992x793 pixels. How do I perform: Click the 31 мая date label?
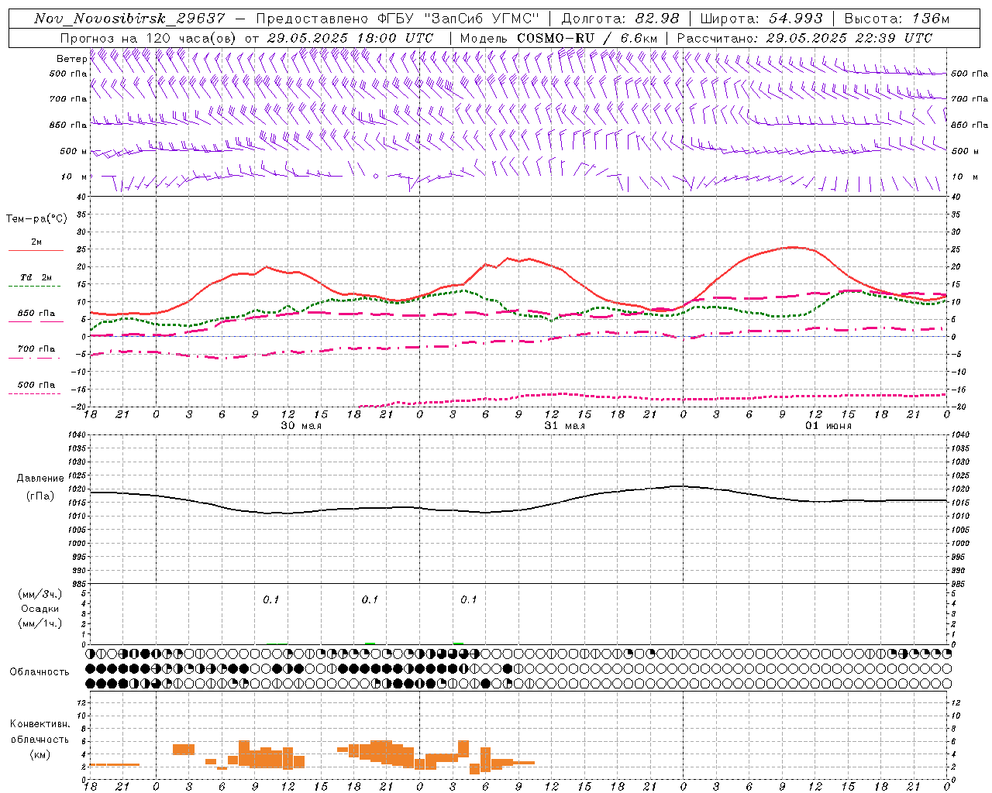coord(564,425)
